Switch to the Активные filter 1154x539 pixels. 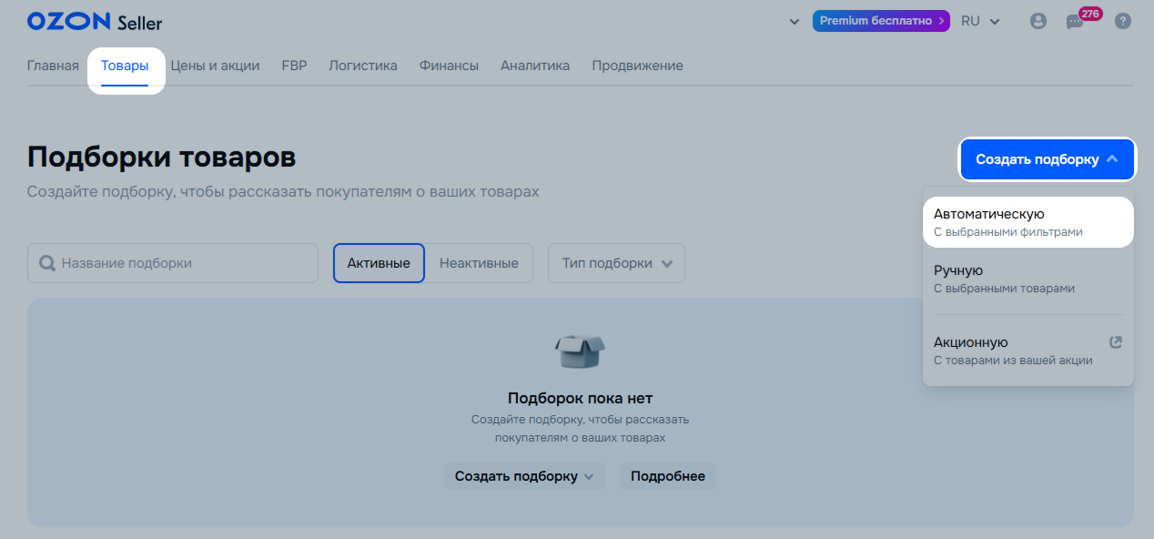pos(379,263)
